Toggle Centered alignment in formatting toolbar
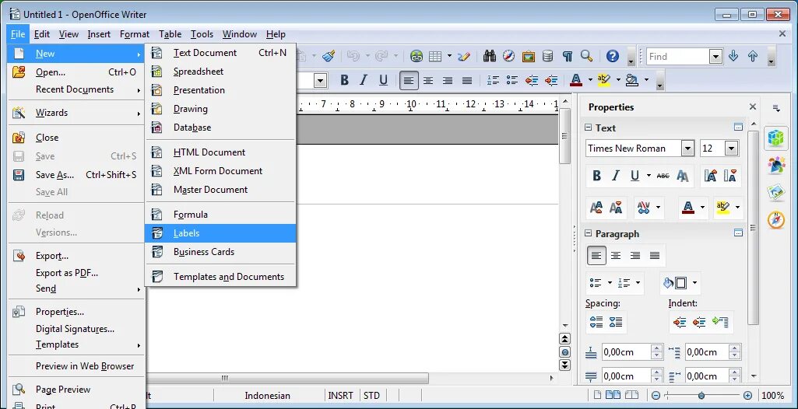 coord(428,80)
